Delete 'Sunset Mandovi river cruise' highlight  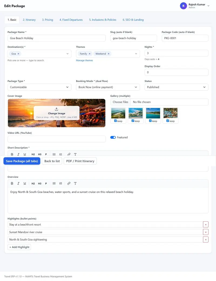pos(206,232)
